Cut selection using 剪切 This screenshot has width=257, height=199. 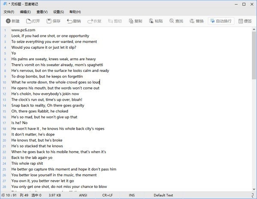click(115, 21)
